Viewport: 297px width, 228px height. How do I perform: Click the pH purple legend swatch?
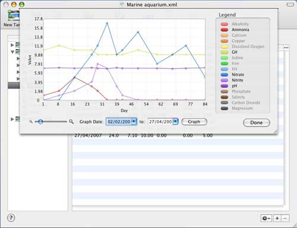coord(225,86)
